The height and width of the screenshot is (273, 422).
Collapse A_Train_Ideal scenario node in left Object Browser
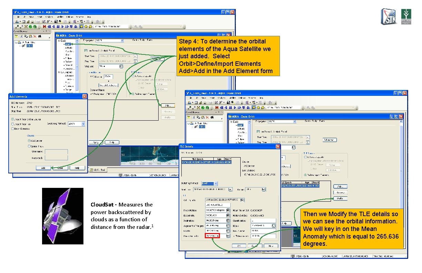pos(16,42)
